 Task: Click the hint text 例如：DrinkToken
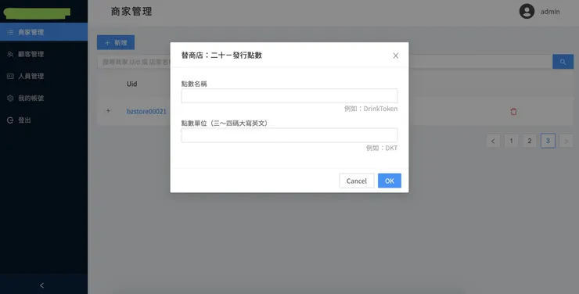[x=371, y=109]
